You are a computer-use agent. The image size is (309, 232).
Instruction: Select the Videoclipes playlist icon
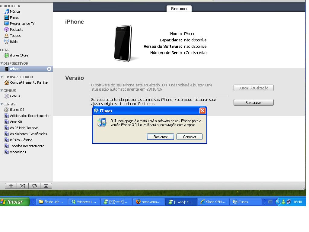pyautogui.click(x=7, y=152)
